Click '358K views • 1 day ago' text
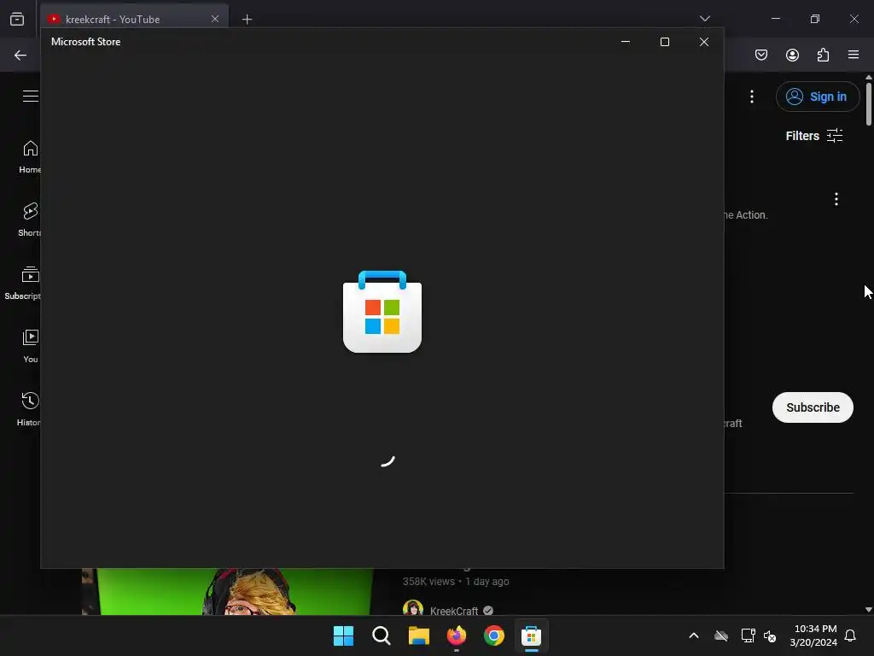 pos(456,581)
